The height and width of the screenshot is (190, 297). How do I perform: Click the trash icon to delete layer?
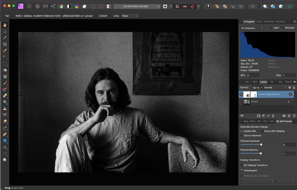[x=294, y=116]
